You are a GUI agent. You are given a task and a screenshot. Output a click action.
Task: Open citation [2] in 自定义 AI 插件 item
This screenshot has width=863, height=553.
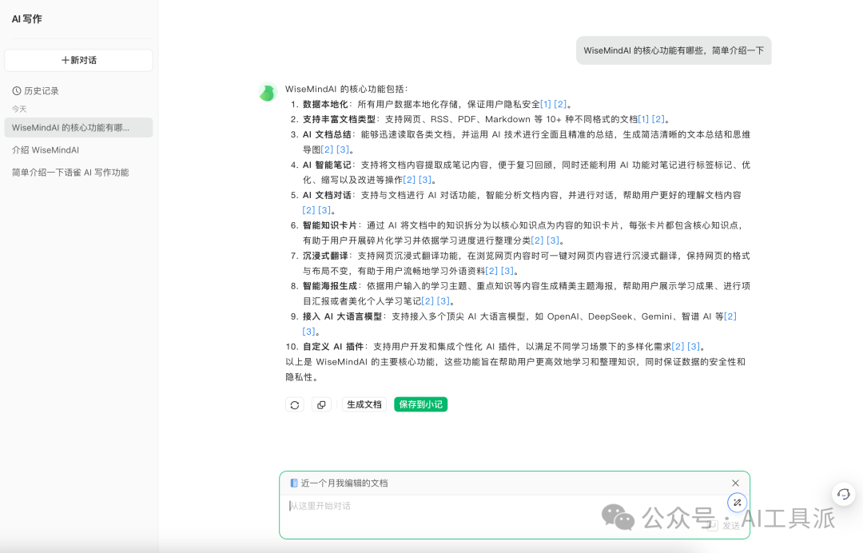pos(678,347)
